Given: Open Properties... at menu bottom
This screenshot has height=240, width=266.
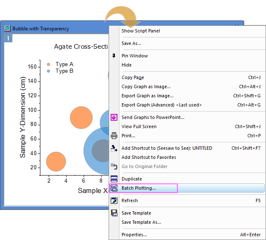Looking at the screenshot, I should click(134, 235).
